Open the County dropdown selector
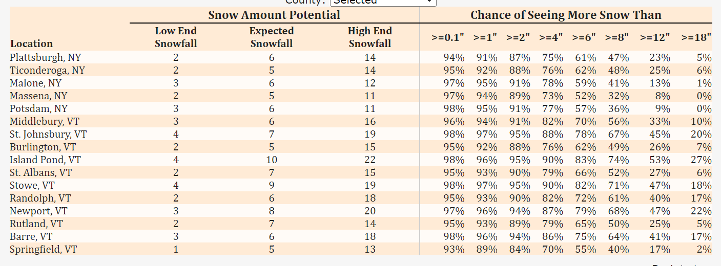This screenshot has width=721, height=266. pos(383,2)
